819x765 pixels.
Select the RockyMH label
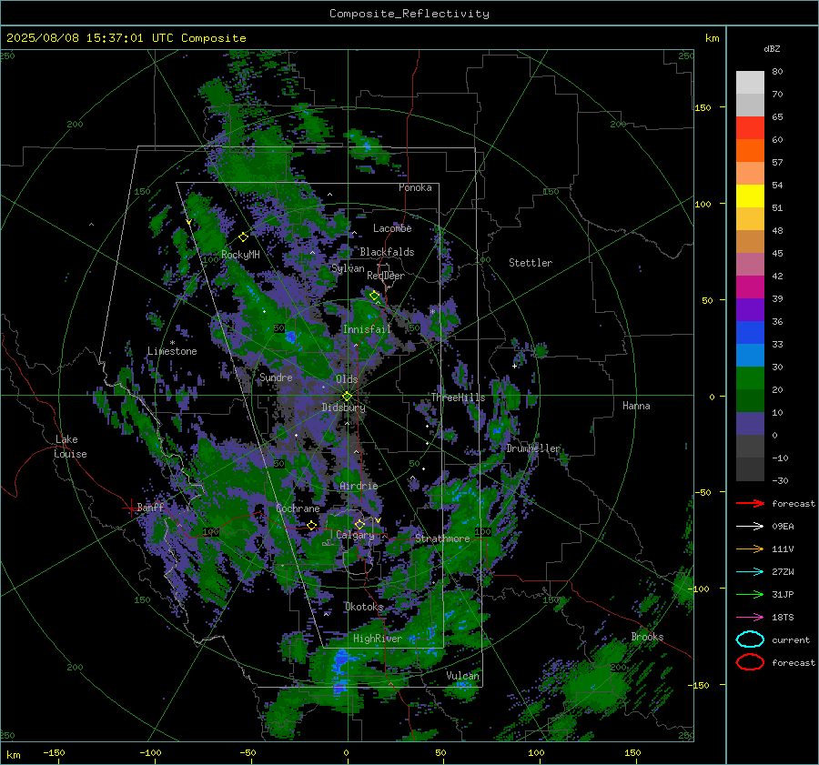click(240, 255)
